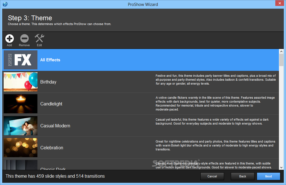Choose the Casual Modern theme name
Image resolution: width=286 pixels, height=185 pixels.
pyautogui.click(x=55, y=126)
